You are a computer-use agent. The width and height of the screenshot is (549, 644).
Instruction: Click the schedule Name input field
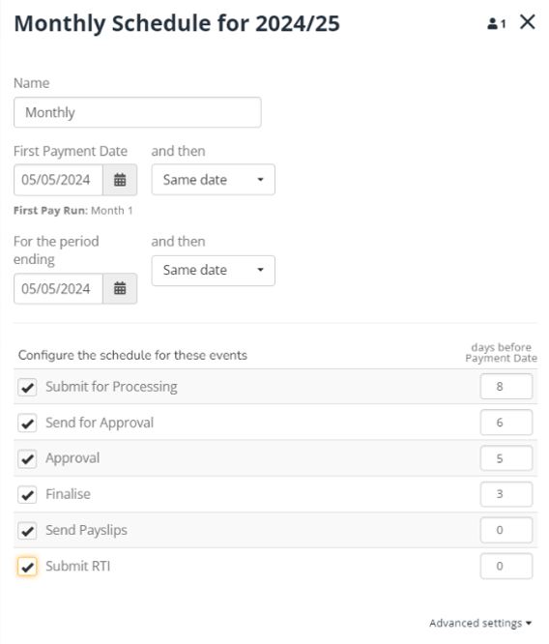coord(137,112)
